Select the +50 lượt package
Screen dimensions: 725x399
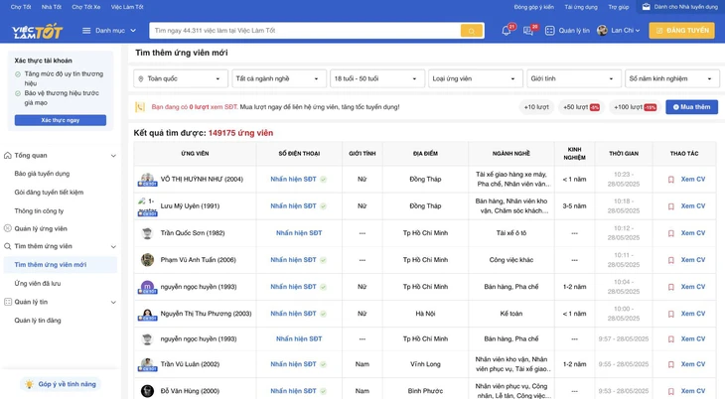(x=581, y=107)
